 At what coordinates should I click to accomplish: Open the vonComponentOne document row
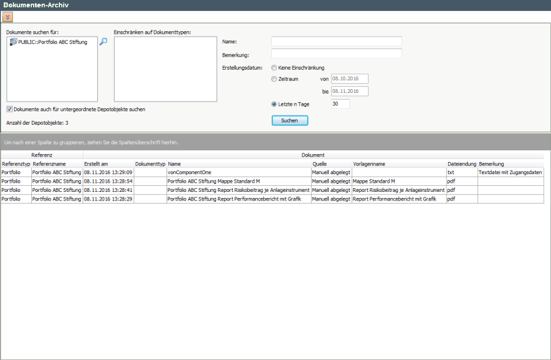coord(189,172)
